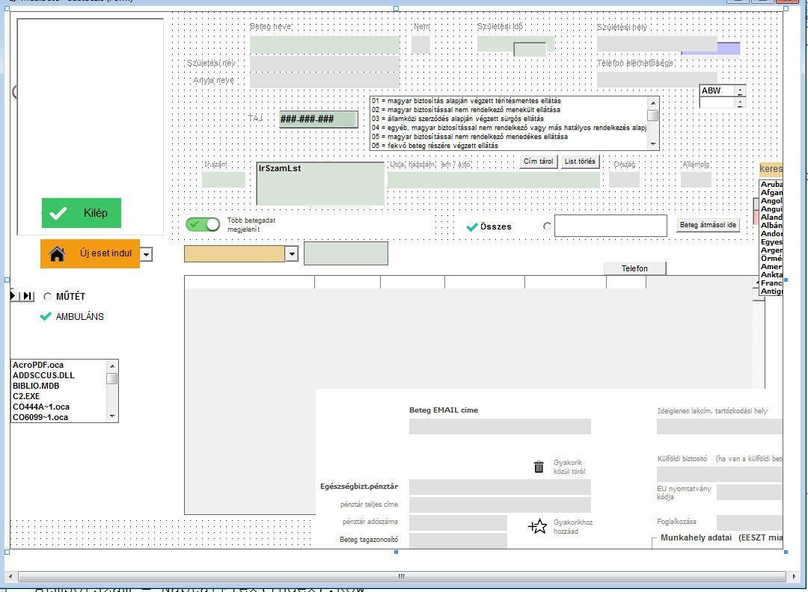The width and height of the screenshot is (808, 592).
Task: Click the Beteg átmásol ide button
Action: [708, 224]
